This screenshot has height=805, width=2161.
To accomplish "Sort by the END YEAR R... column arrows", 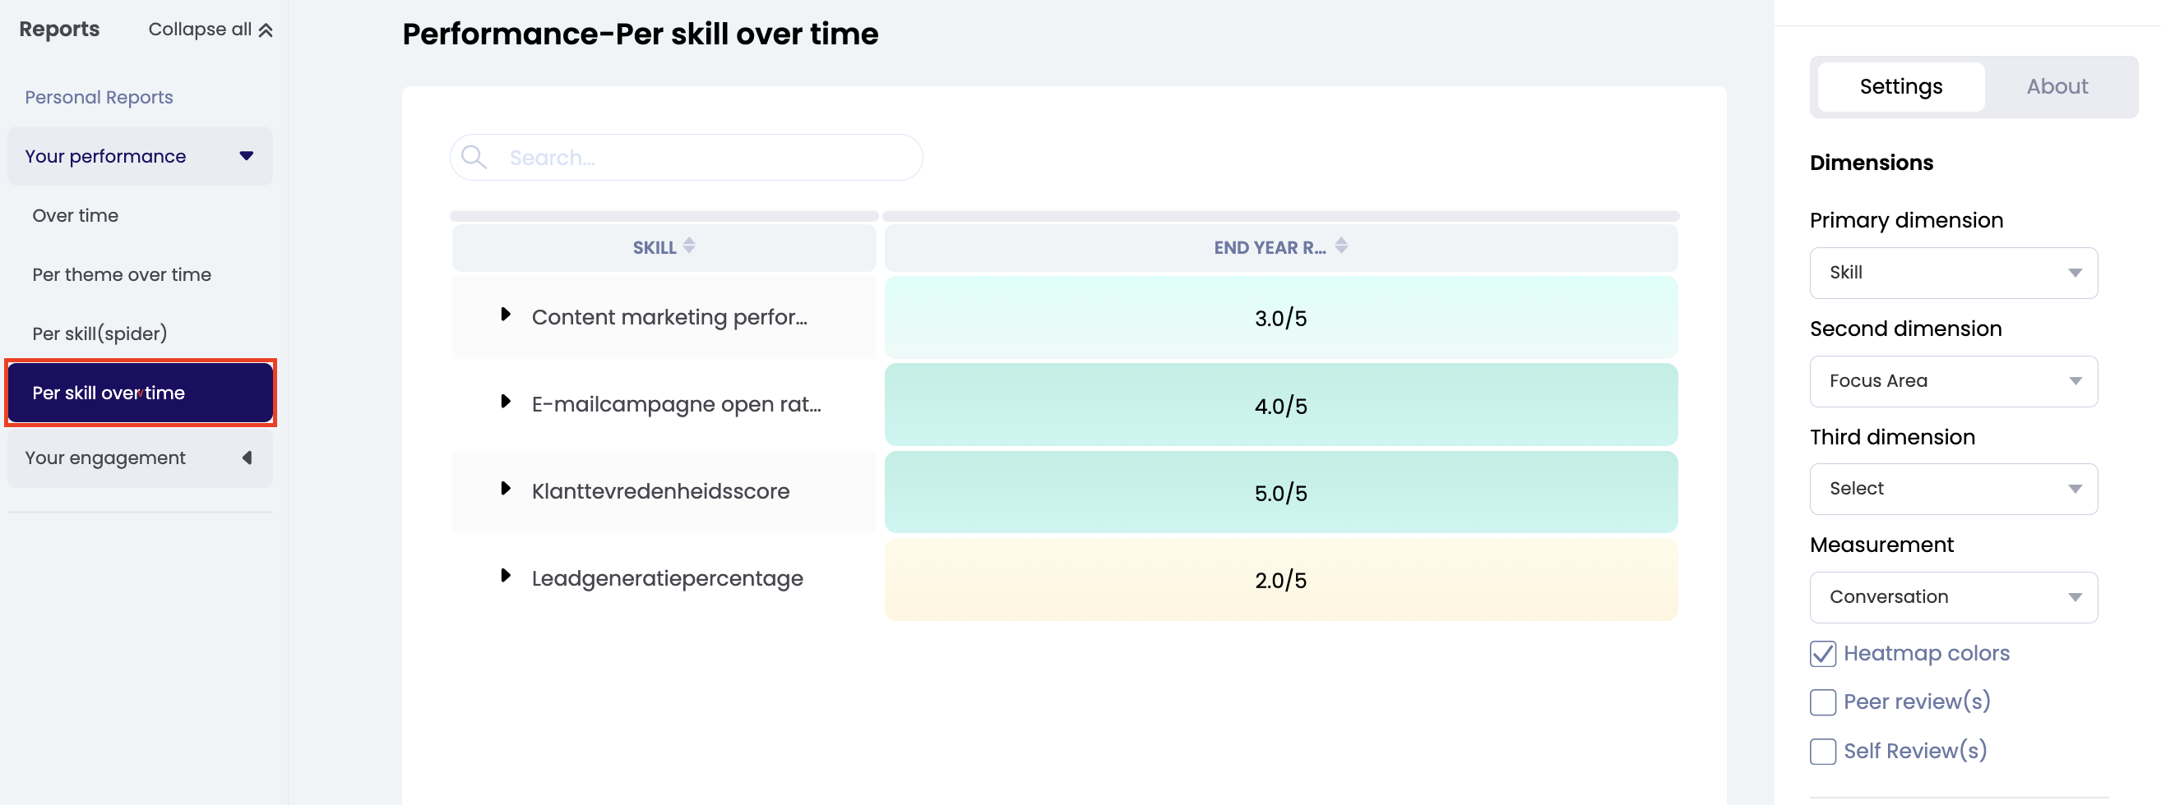I will click(1340, 246).
